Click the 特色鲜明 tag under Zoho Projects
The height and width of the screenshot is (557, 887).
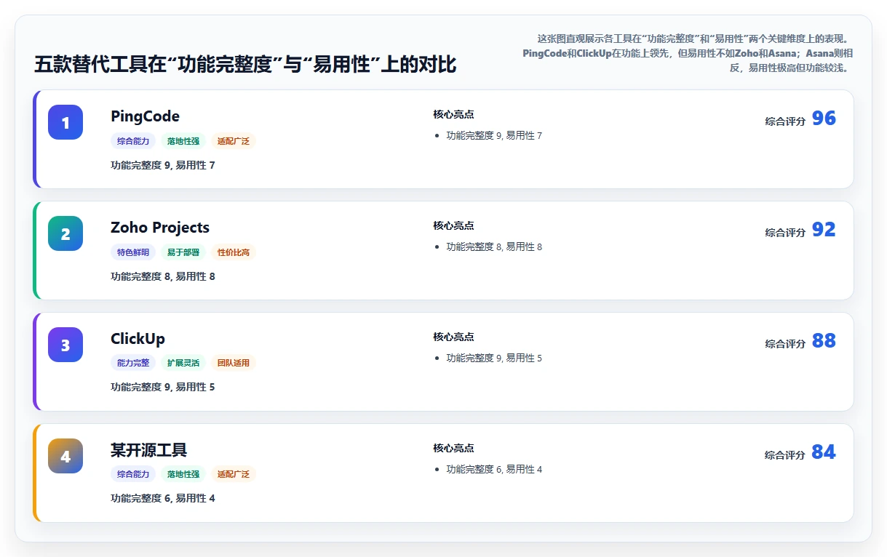coord(133,252)
